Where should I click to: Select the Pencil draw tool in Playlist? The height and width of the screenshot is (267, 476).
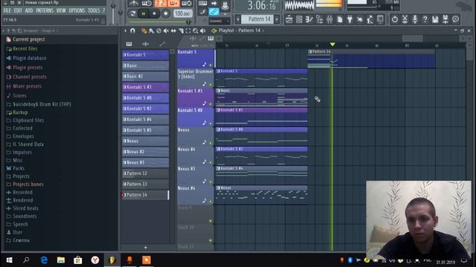pos(144,31)
